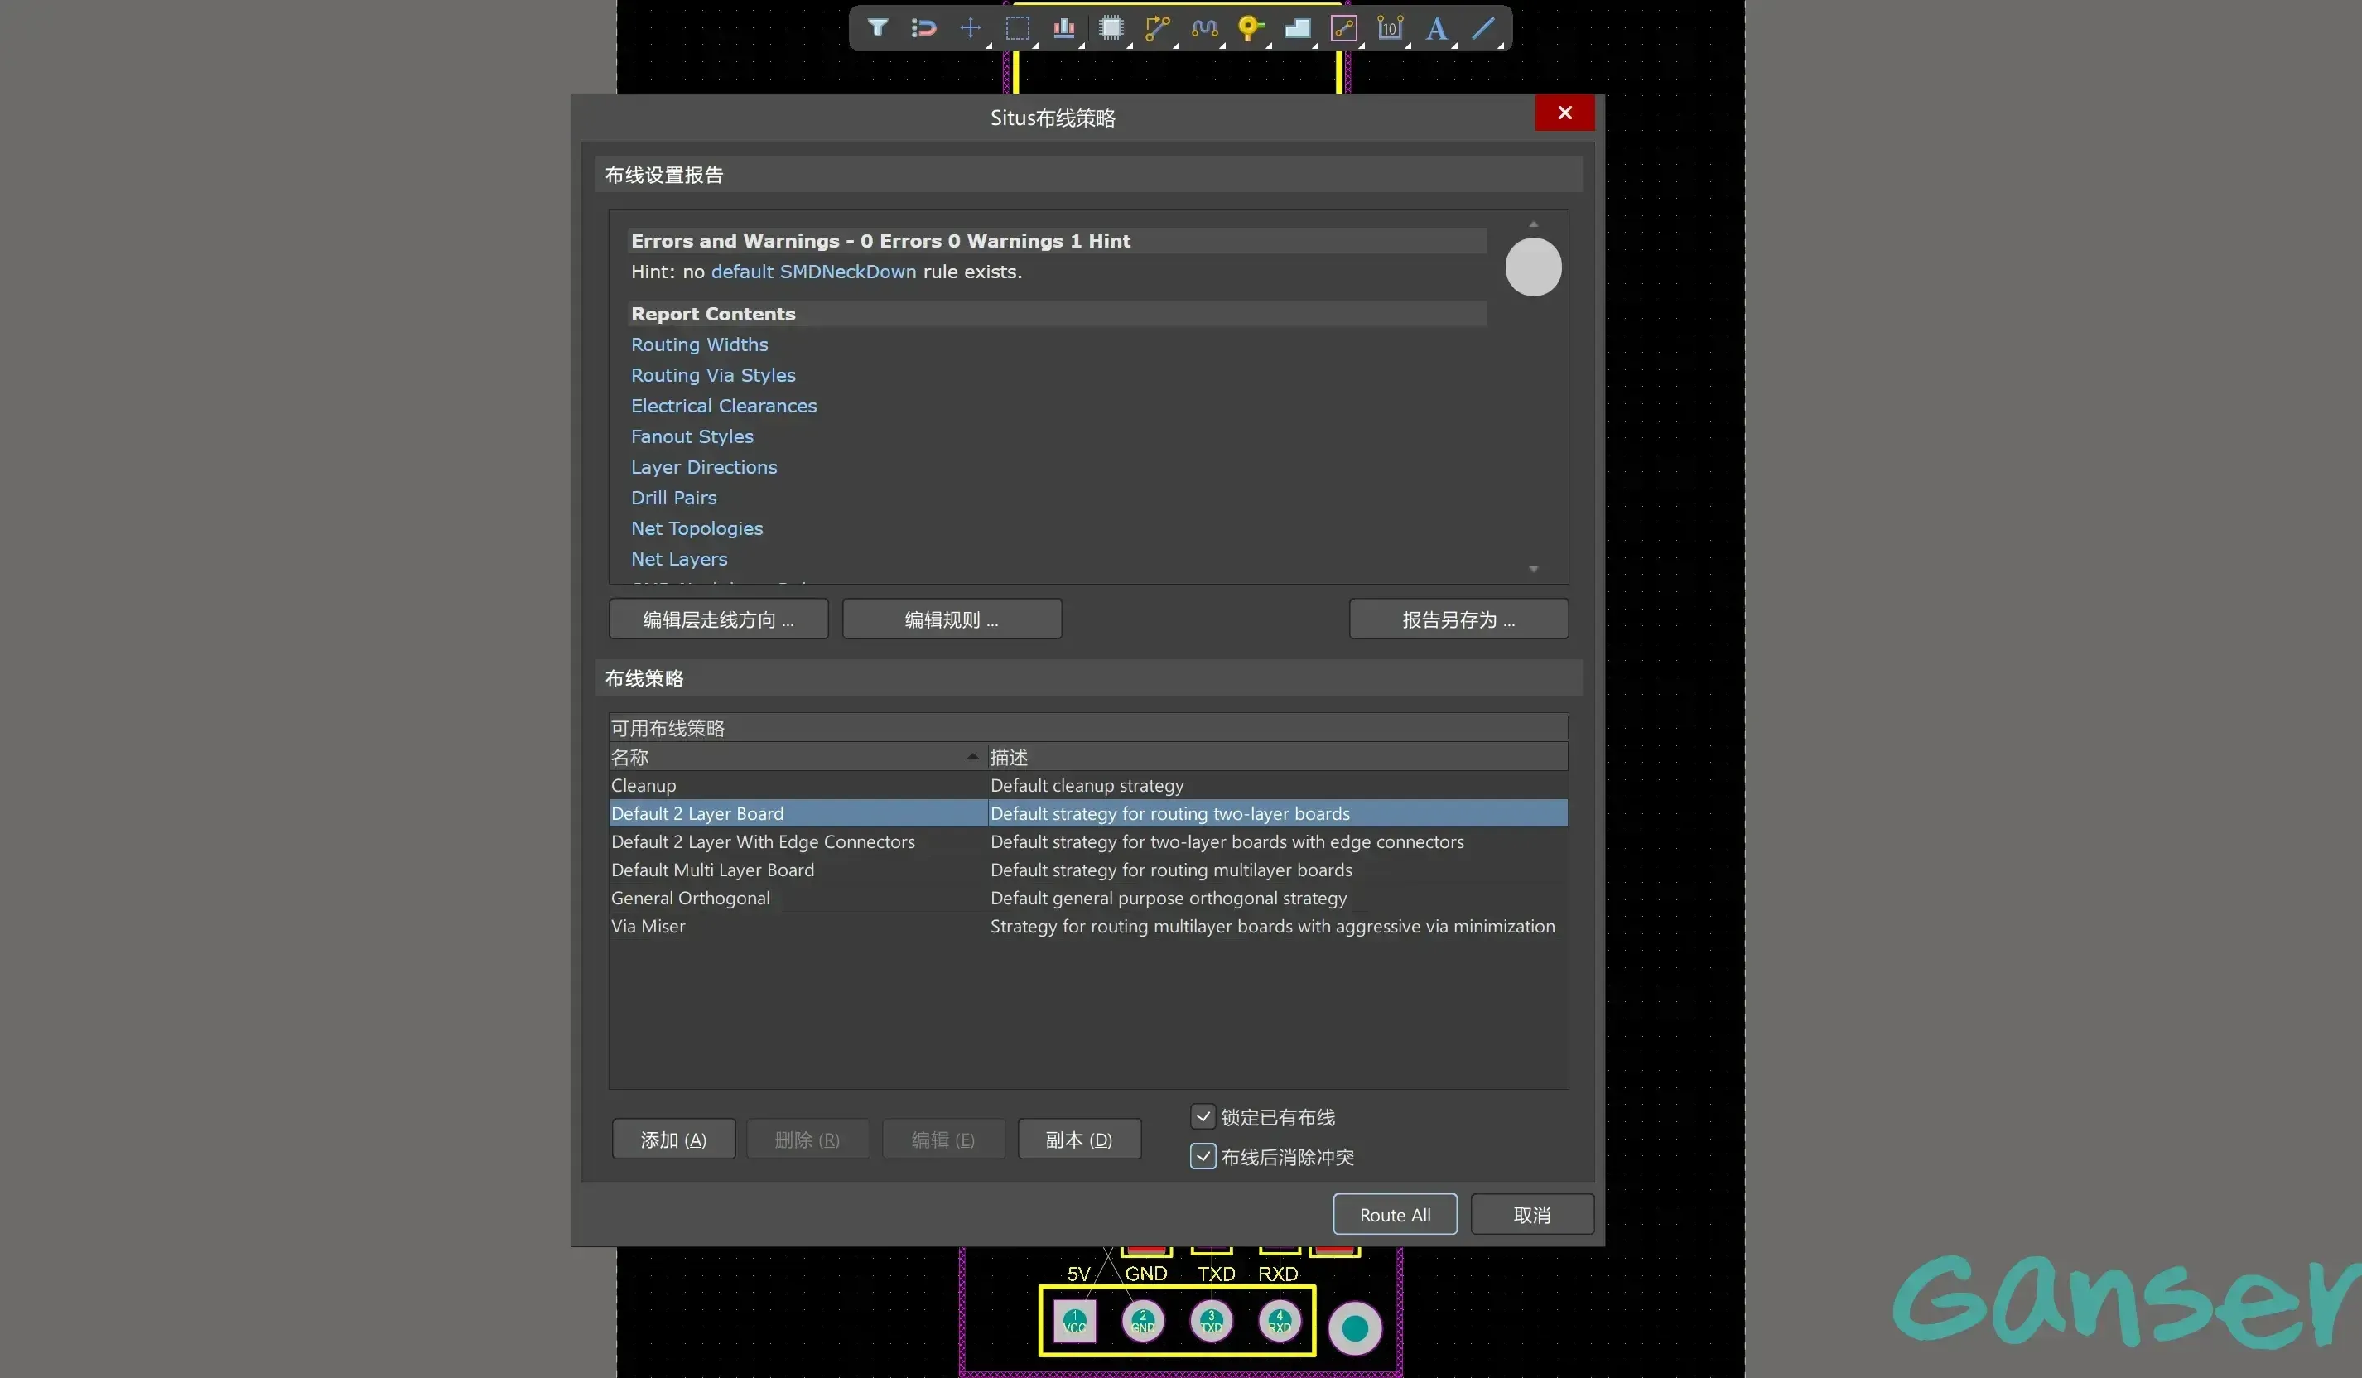Screen dimensions: 2362x1378
Task: Click the report scrollbar up arrow
Action: (x=1534, y=224)
